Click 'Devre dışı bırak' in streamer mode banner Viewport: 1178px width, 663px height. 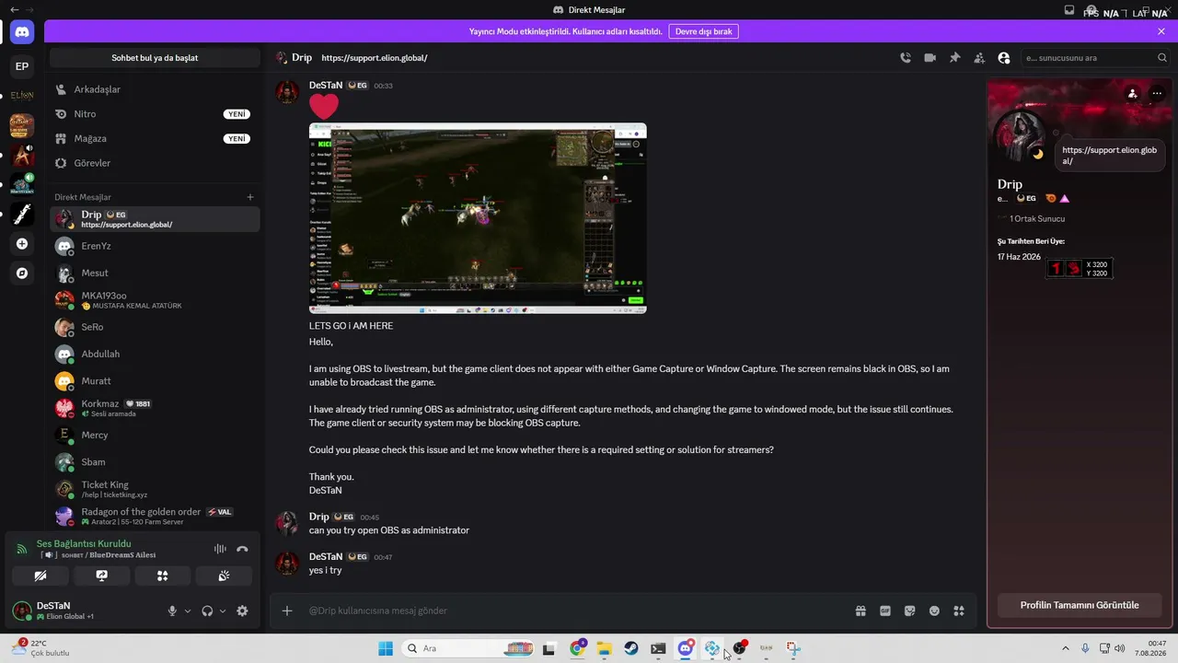tap(704, 31)
